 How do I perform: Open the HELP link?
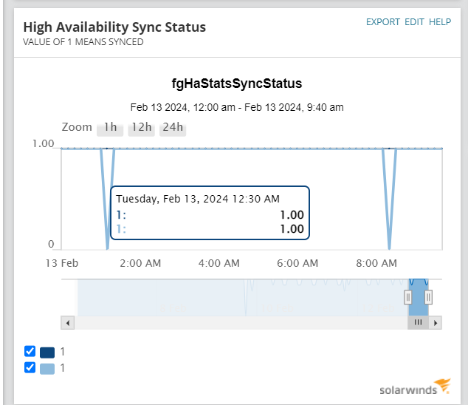coord(440,22)
